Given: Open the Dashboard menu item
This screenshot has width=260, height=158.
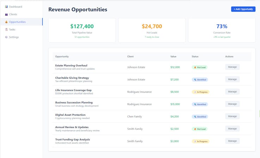Looking at the screenshot, I should coord(15,7).
